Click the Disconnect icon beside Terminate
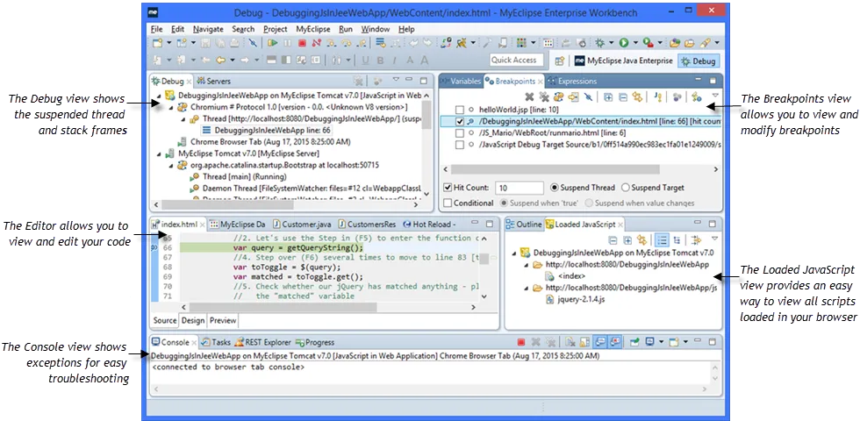Image resolution: width=860 pixels, height=421 pixels. [x=317, y=43]
